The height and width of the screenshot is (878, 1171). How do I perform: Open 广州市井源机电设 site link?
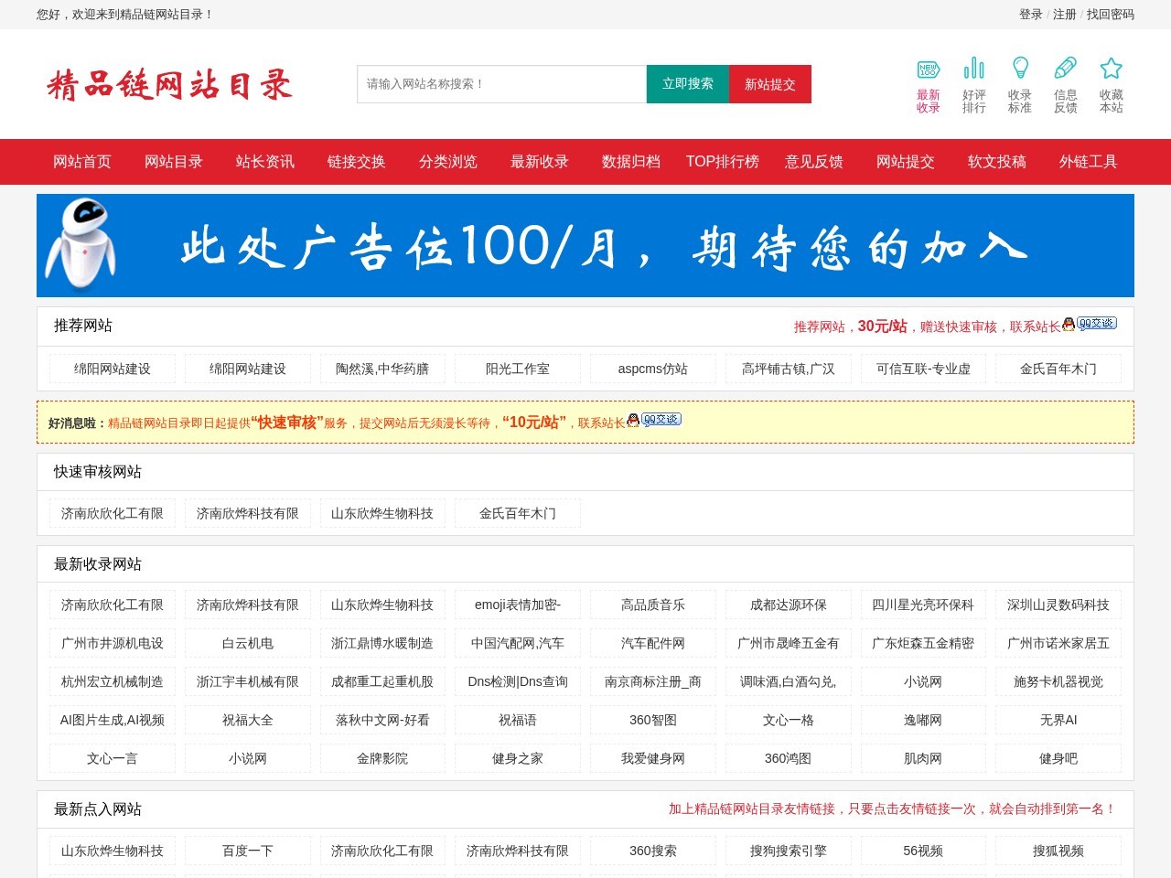coord(113,643)
